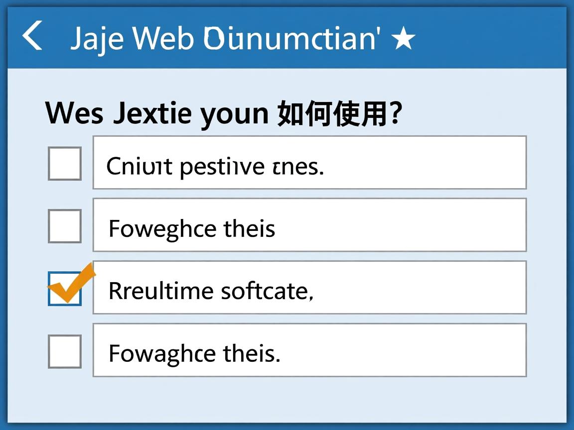The image size is (574, 430).
Task: Check the 'Cniut pestive tnes.' checkbox
Action: coord(64,164)
